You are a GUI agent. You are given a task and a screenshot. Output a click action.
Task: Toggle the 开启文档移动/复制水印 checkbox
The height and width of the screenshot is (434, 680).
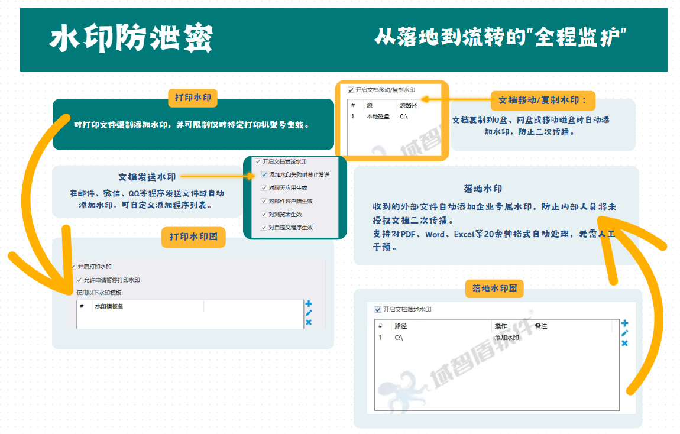[351, 90]
